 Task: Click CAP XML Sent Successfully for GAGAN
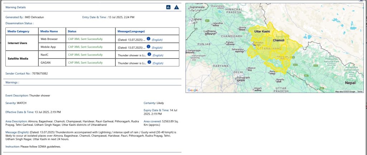point(85,63)
